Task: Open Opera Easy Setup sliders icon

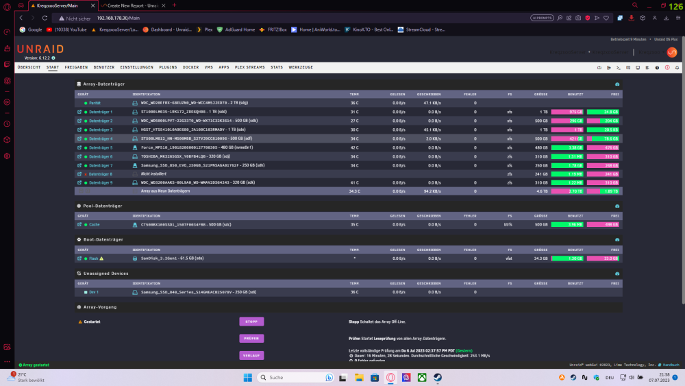Action: [678, 18]
